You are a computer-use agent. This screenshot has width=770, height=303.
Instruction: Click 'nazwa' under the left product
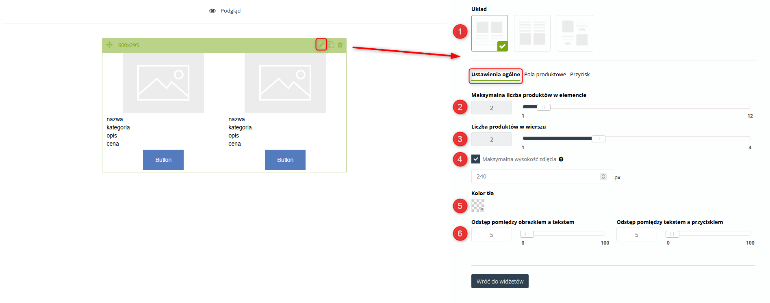pos(115,119)
